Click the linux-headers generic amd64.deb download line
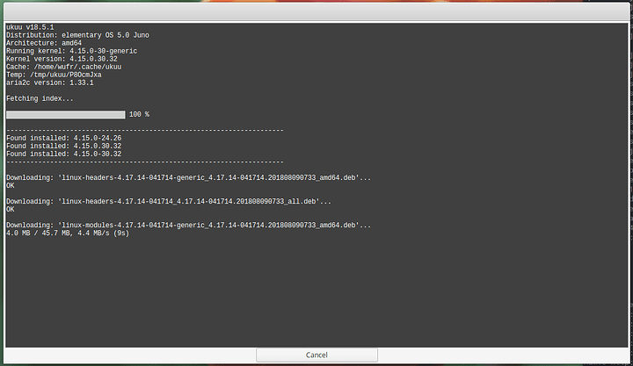The width and height of the screenshot is (633, 366). (x=188, y=178)
